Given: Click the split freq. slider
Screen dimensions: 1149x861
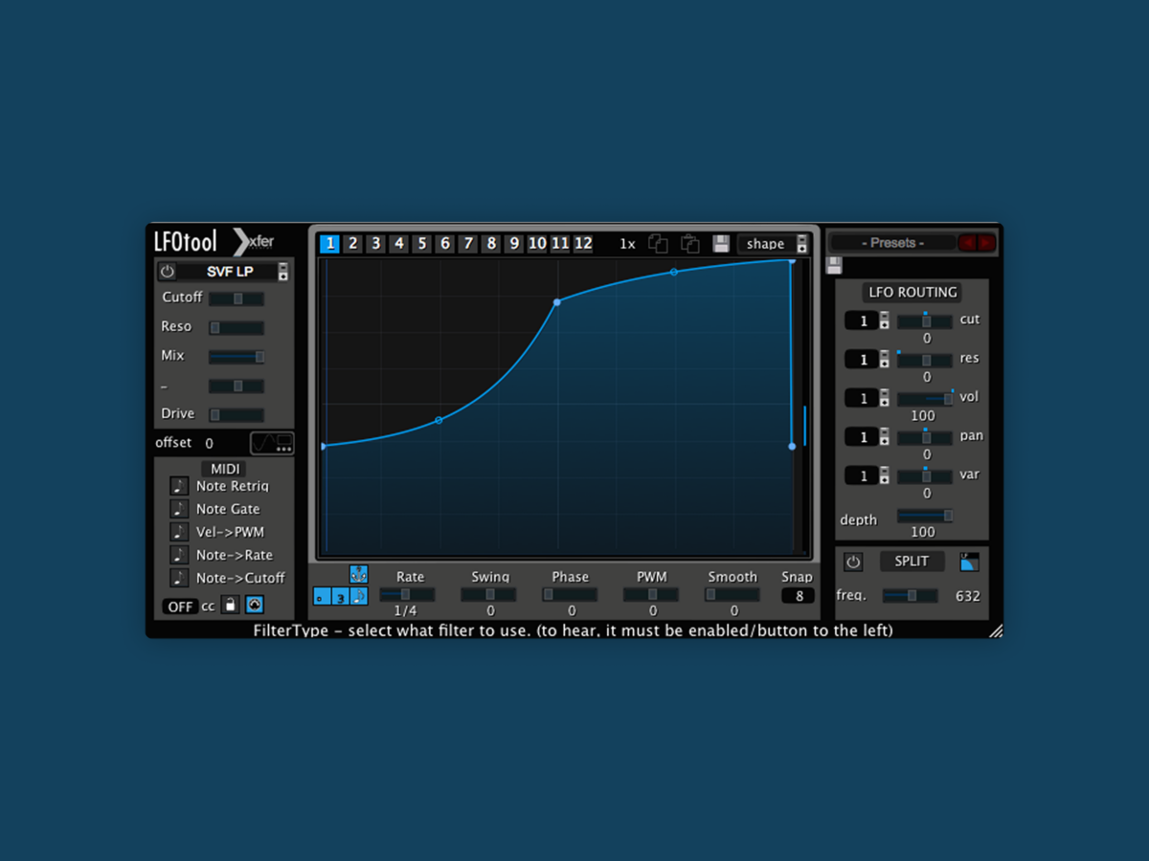Looking at the screenshot, I should point(911,595).
